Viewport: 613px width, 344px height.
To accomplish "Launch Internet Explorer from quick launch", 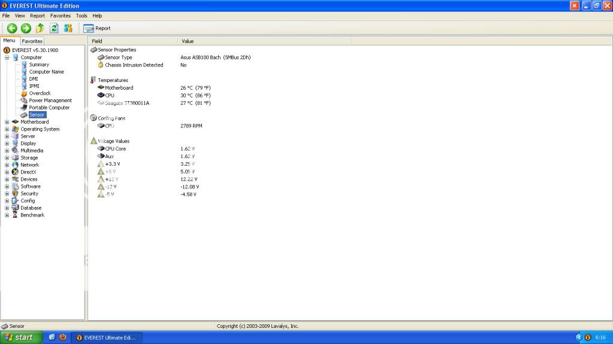I will (52, 337).
